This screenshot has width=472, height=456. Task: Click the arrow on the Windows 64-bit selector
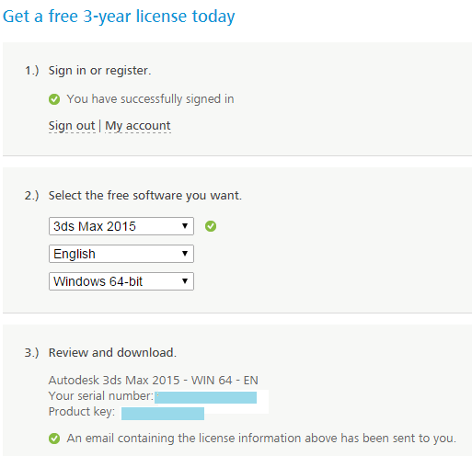pos(185,281)
